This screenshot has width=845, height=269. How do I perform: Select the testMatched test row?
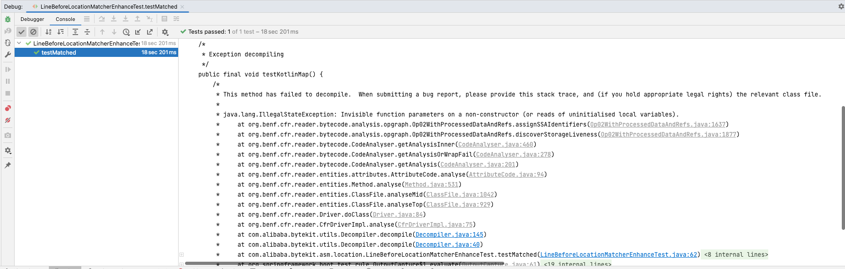click(x=96, y=52)
